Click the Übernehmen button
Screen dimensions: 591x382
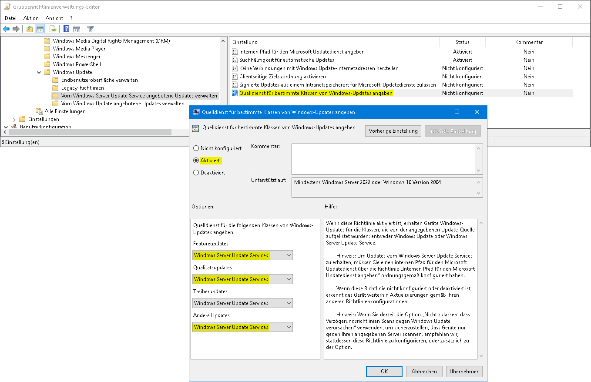tap(464, 372)
